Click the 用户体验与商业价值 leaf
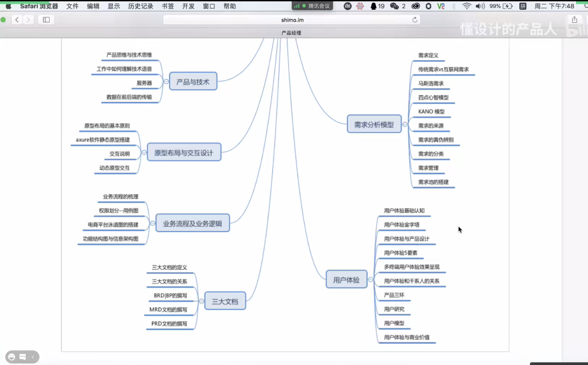 point(407,338)
